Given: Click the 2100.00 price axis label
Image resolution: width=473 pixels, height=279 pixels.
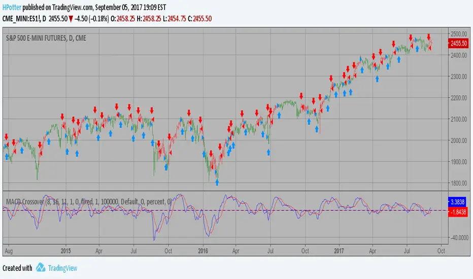Looking at the screenshot, I should pyautogui.click(x=459, y=119).
